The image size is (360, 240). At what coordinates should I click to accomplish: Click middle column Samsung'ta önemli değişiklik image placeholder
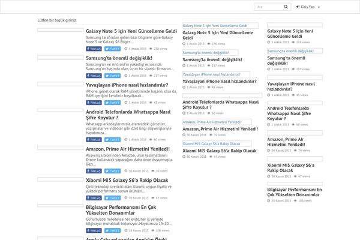click(211, 53)
